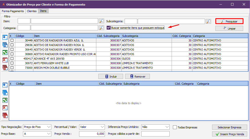Switch to the Clientes tab
The height and width of the screenshot is (139, 250).
click(32, 11)
